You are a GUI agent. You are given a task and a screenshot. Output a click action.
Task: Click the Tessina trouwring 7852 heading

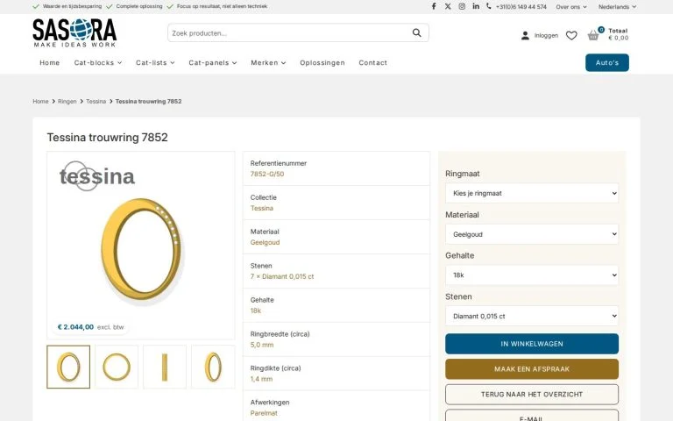coord(107,138)
